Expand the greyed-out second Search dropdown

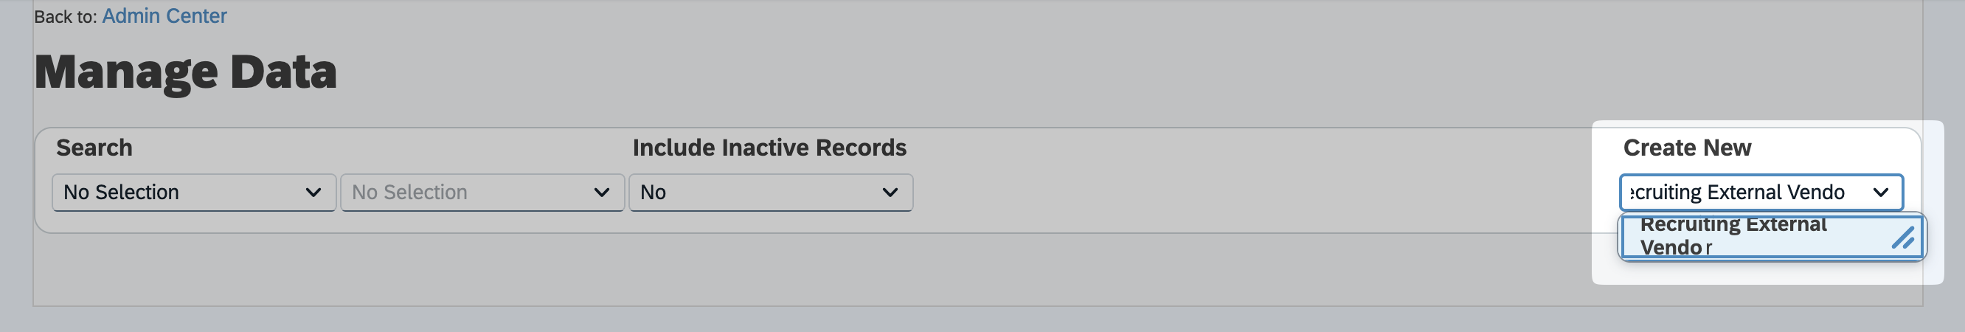coord(473,193)
